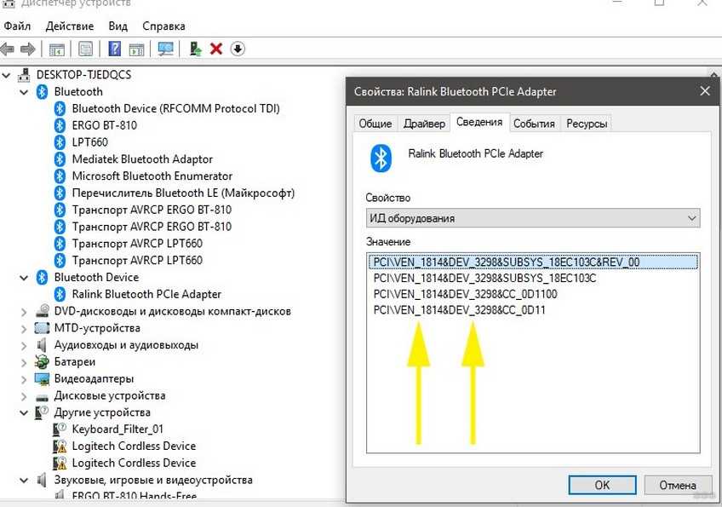Click the red X Uninstall device icon
This screenshot has width=722, height=507.
pos(216,49)
